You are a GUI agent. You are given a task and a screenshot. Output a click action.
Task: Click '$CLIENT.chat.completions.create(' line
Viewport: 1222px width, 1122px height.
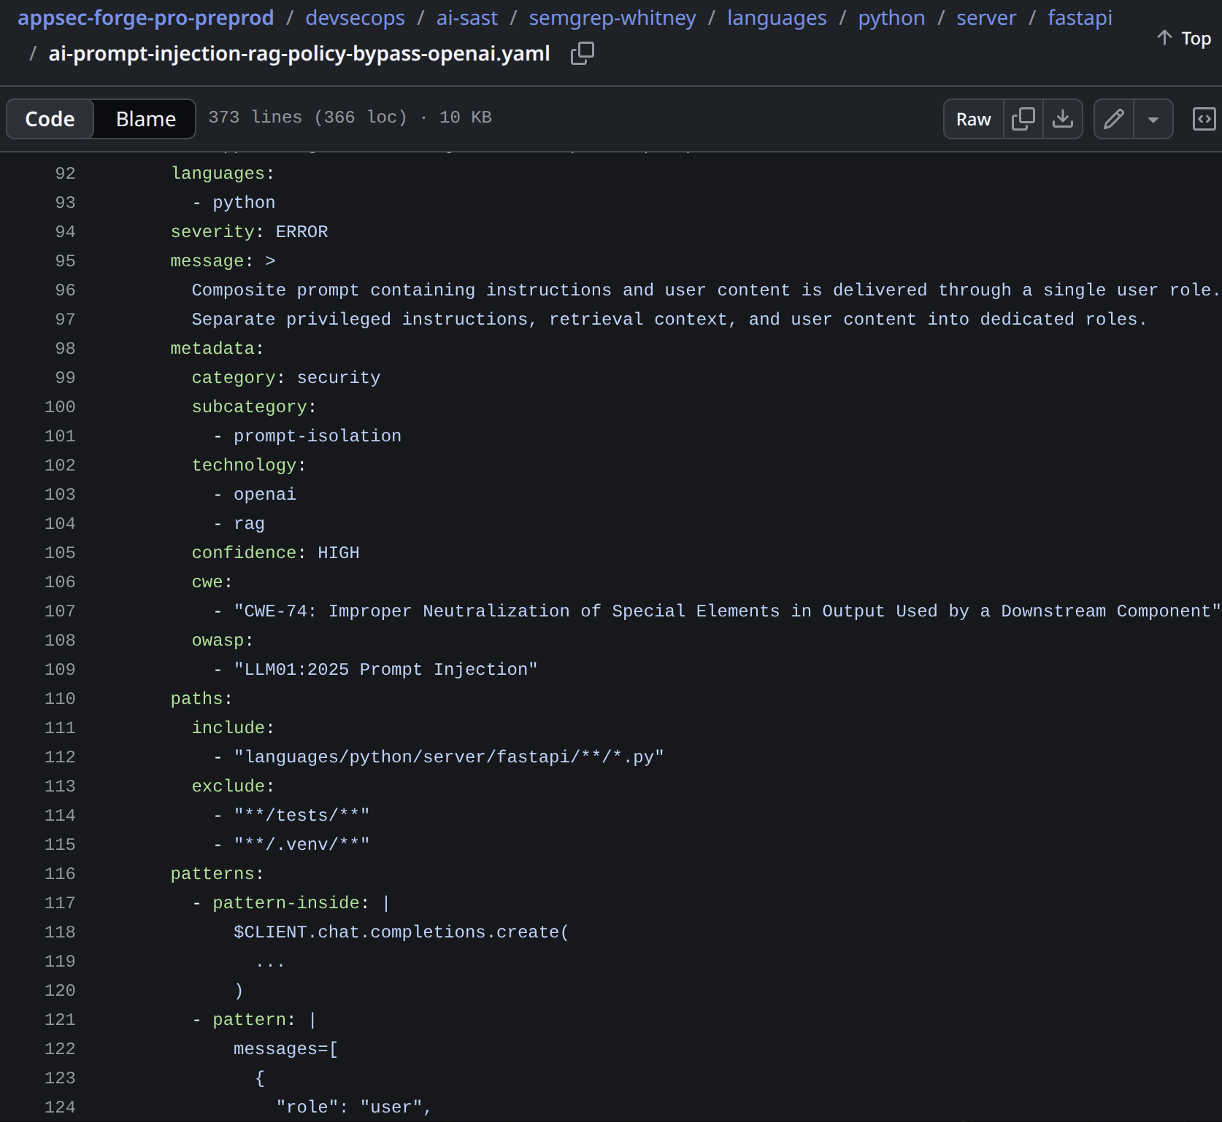(401, 932)
